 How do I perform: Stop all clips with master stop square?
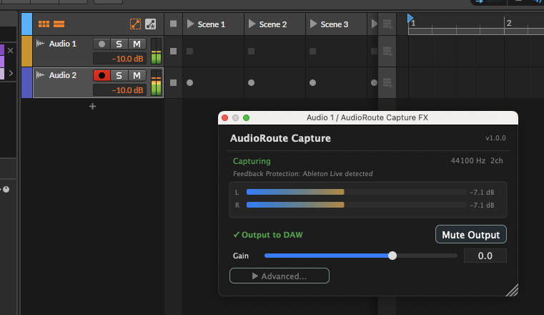click(174, 24)
